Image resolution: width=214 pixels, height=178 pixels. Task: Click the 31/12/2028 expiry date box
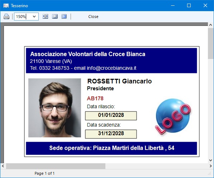pyautogui.click(x=111, y=134)
